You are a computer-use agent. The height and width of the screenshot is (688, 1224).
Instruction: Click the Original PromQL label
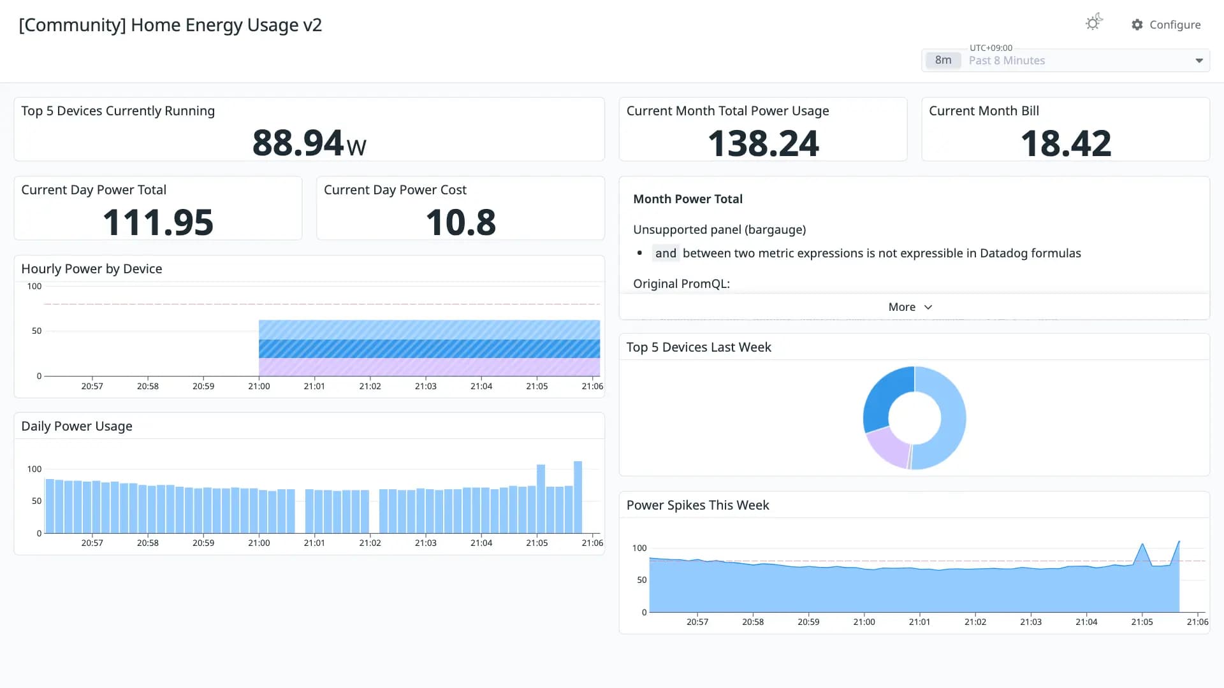[x=681, y=283]
